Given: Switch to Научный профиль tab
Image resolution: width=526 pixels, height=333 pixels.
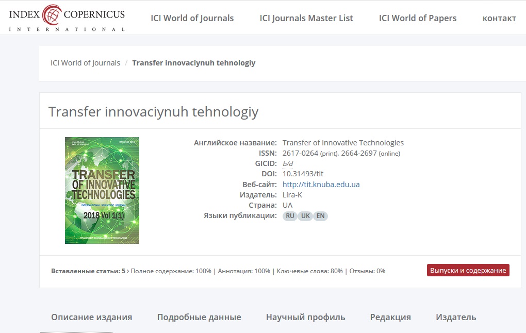Looking at the screenshot, I should point(306,317).
